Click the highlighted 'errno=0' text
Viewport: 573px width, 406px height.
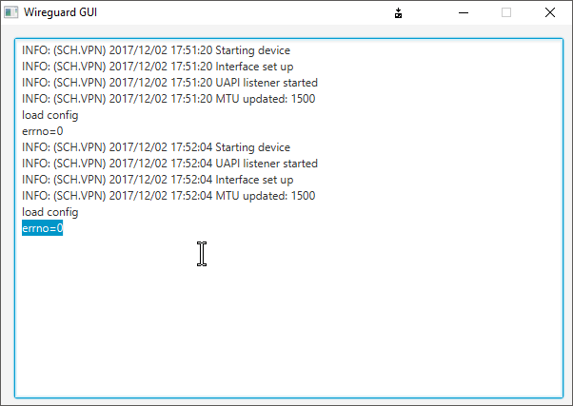coord(42,228)
